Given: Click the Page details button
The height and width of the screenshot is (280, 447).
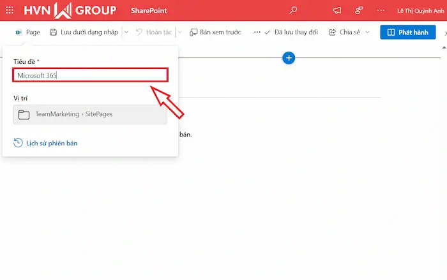Looking at the screenshot, I should [x=27, y=32].
